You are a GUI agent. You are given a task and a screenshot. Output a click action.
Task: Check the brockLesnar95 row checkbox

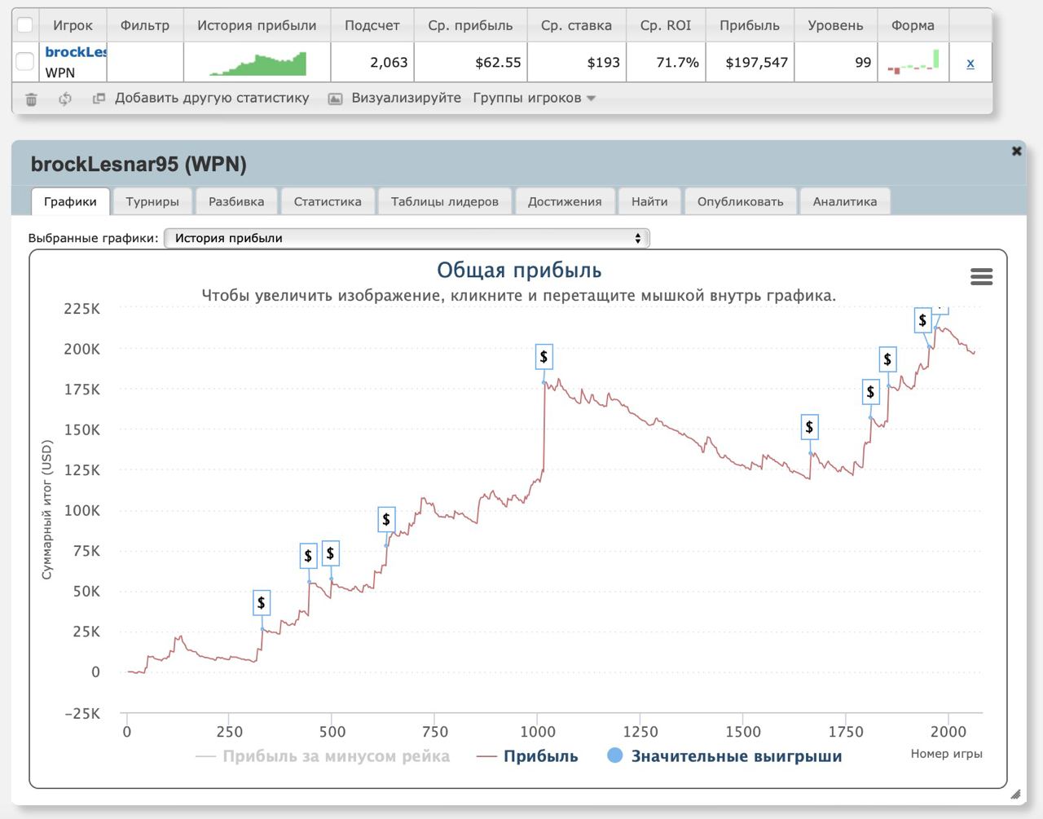click(x=25, y=62)
